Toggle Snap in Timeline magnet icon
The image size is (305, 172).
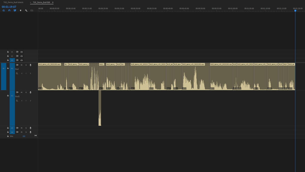[x=9, y=10]
